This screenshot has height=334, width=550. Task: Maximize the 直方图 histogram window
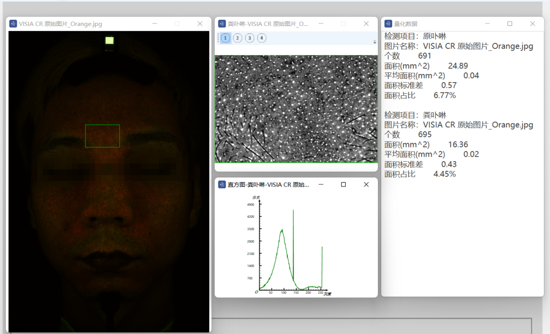[343, 185]
